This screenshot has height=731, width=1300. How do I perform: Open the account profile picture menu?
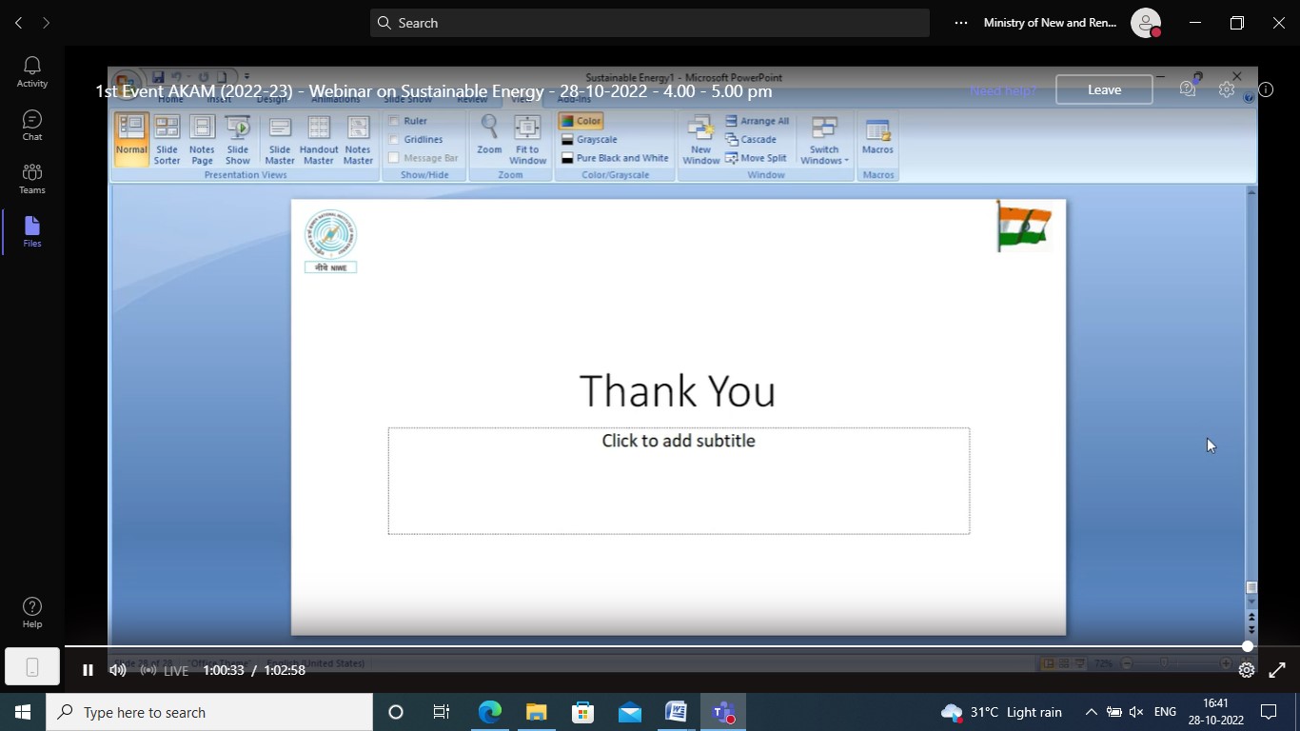pyautogui.click(x=1146, y=23)
